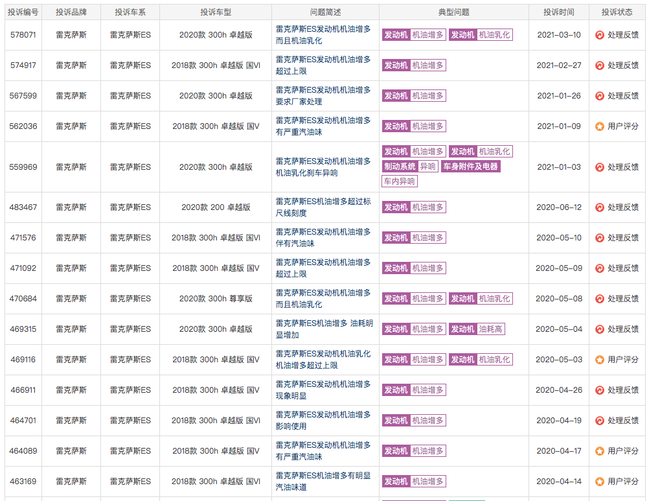Click status icon for complaint 559969
This screenshot has height=501, width=649.
pyautogui.click(x=599, y=167)
